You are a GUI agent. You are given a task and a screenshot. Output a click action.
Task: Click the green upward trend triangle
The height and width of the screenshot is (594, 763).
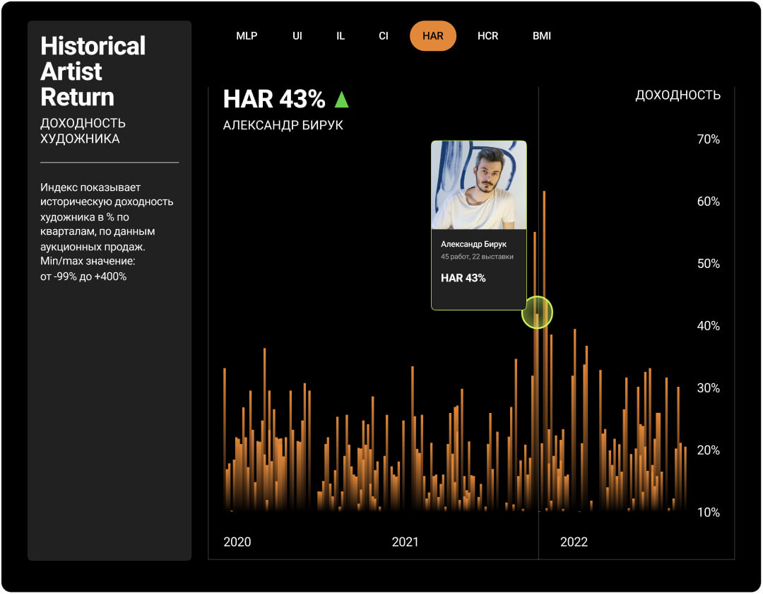(342, 100)
